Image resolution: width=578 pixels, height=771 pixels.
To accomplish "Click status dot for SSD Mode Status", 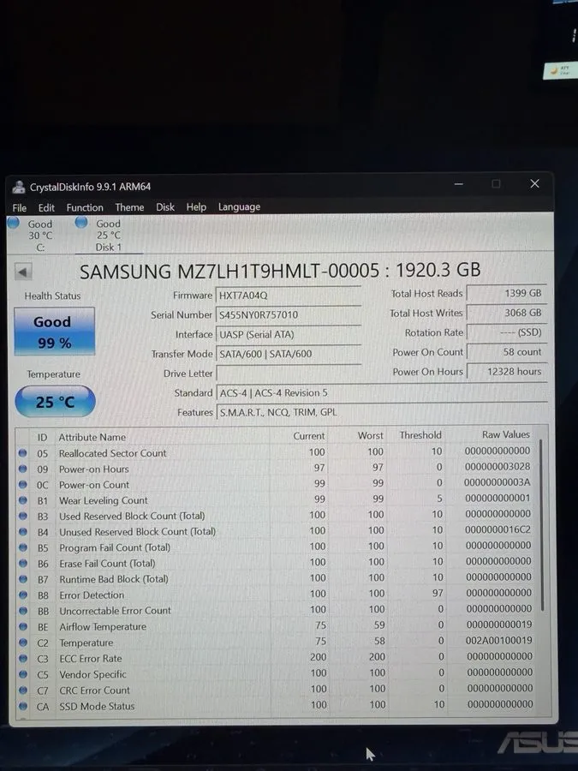I will 22,706.
